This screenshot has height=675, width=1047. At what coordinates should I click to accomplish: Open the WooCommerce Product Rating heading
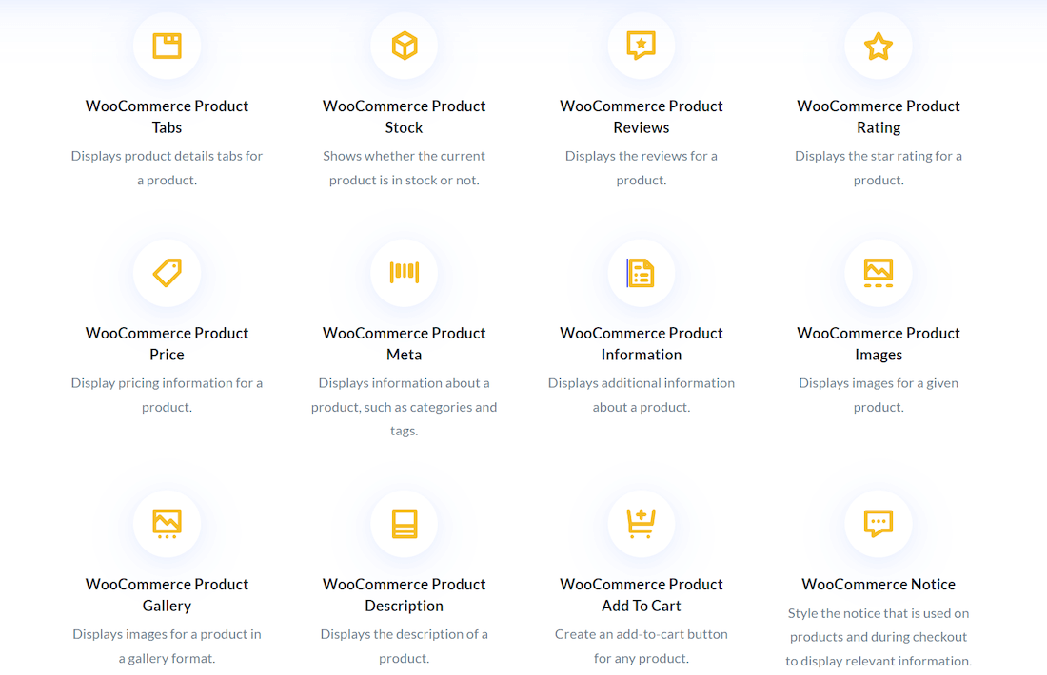pos(879,117)
